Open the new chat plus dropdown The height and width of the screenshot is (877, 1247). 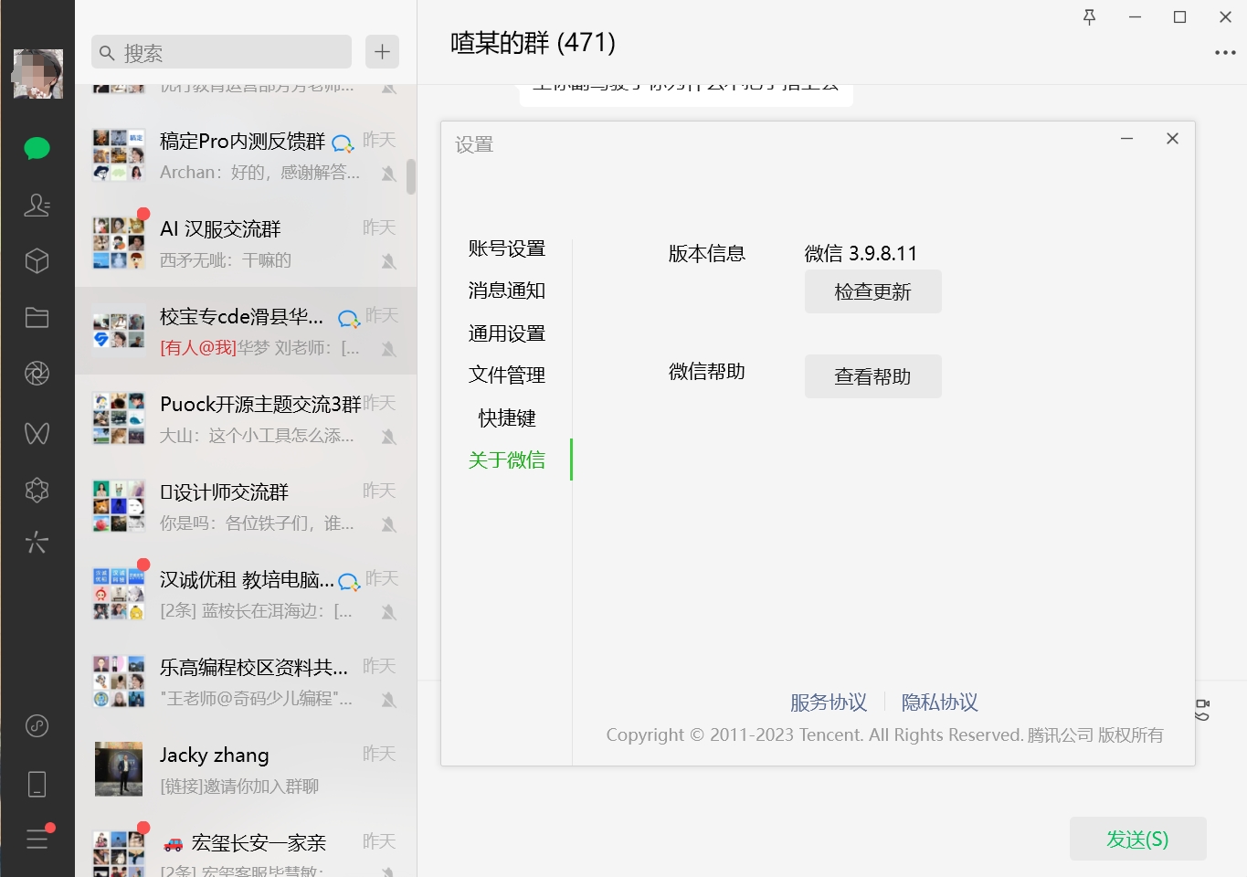point(382,52)
